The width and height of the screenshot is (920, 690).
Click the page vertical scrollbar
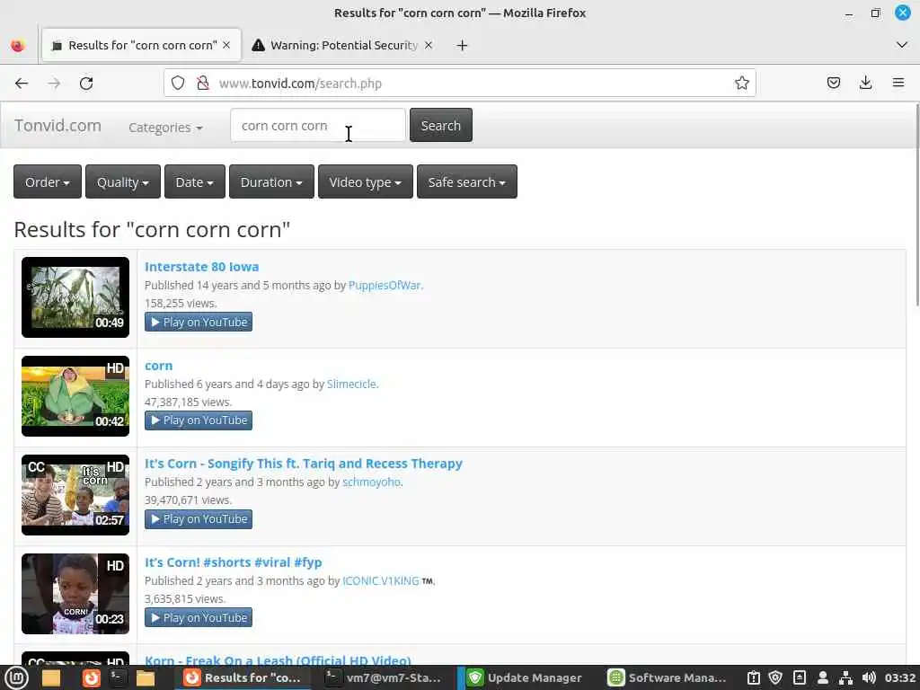click(x=916, y=206)
